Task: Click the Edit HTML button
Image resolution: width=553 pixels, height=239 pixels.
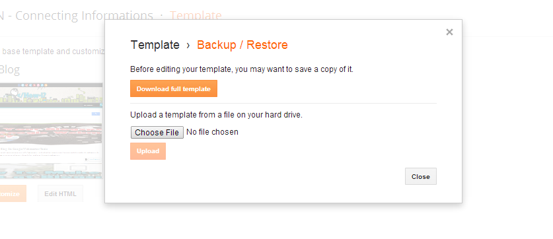Action: [60, 193]
